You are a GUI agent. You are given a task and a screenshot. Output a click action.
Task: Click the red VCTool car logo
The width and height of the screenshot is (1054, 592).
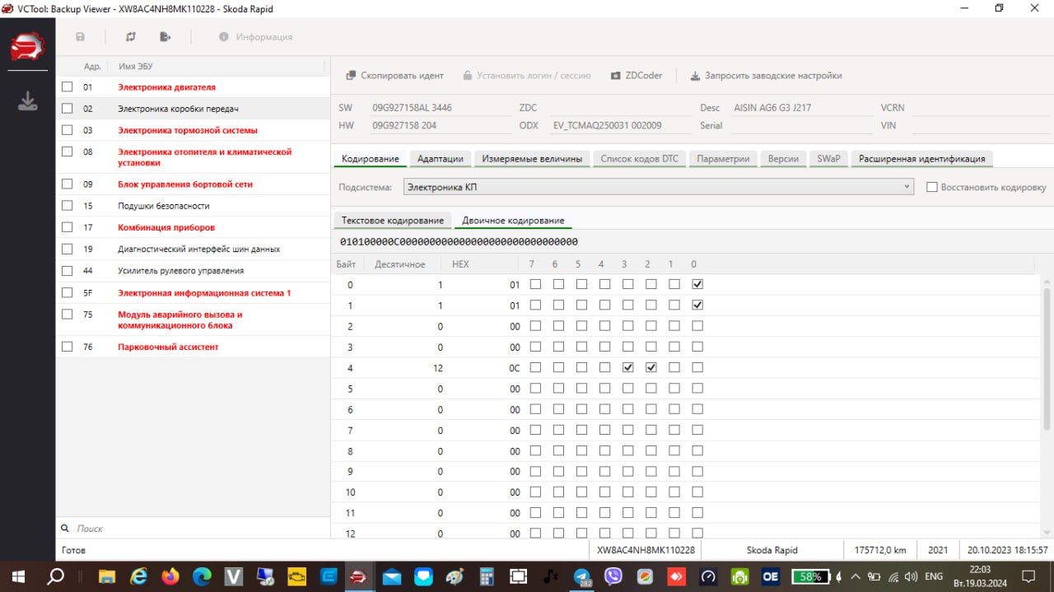[x=27, y=47]
